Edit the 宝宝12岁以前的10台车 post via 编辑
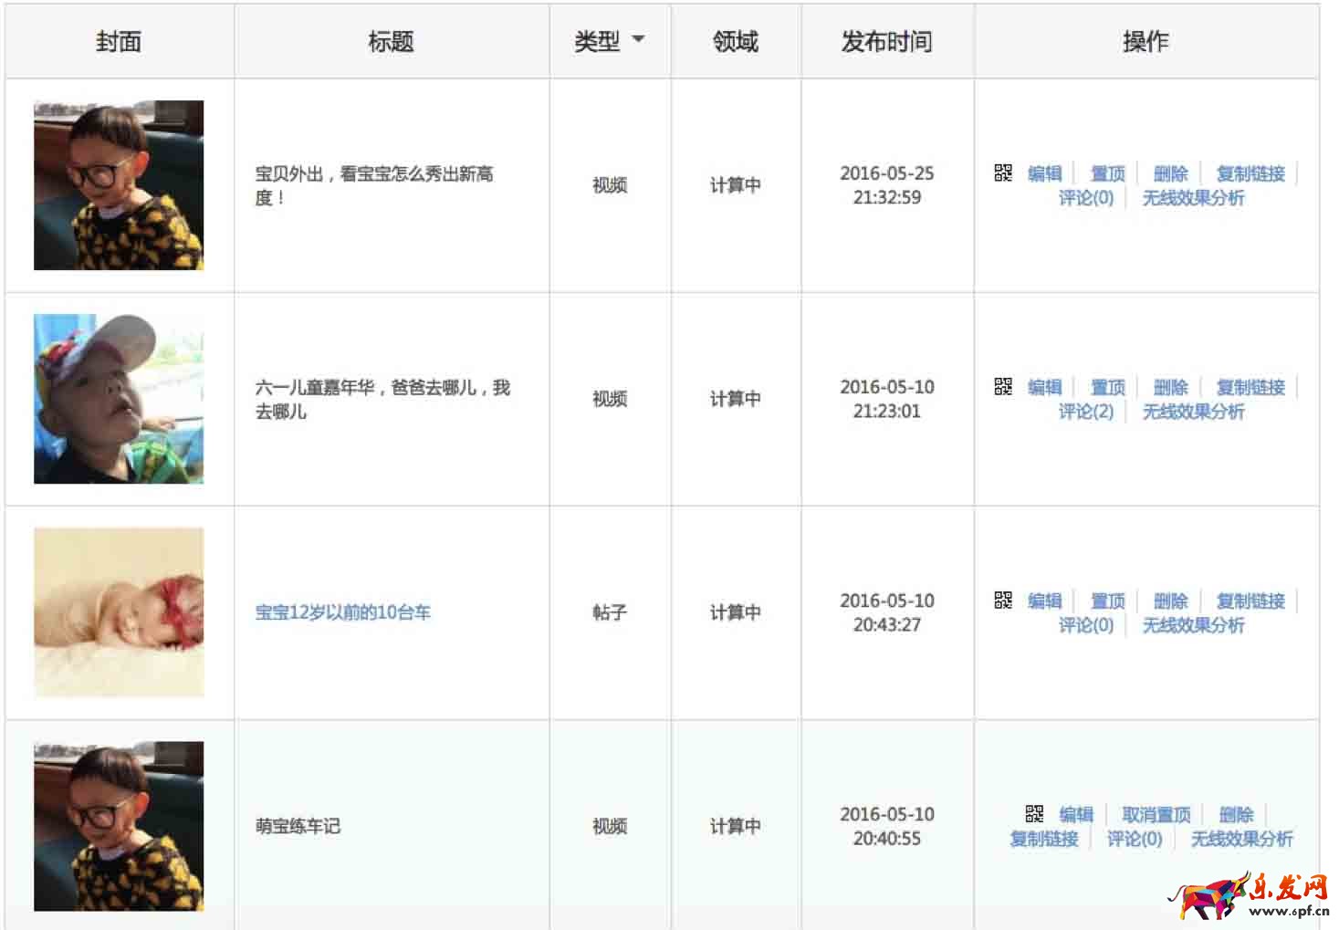This screenshot has width=1339, height=930. 1044,601
